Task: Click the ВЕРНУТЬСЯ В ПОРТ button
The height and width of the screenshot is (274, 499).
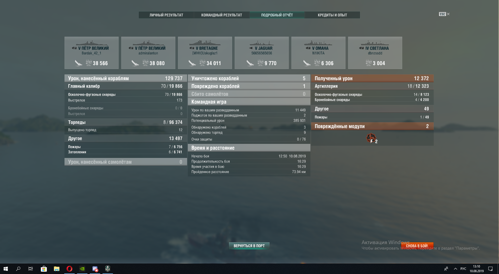Action: point(249,246)
